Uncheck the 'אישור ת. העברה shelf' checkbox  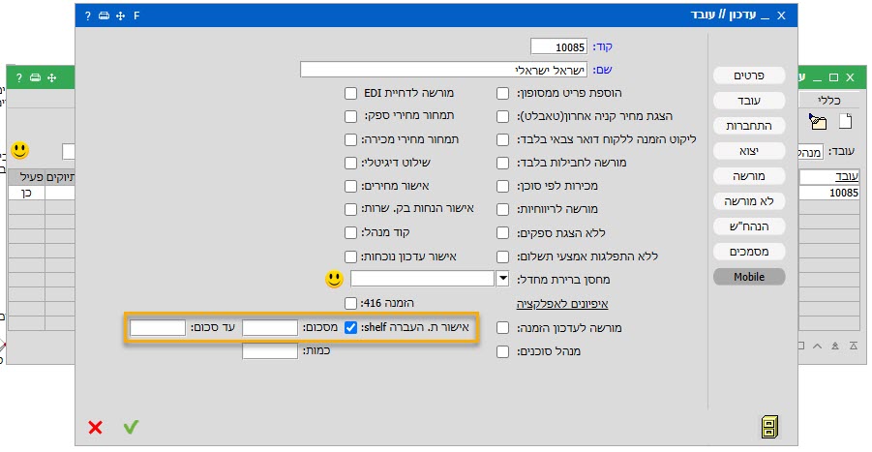[x=351, y=328]
